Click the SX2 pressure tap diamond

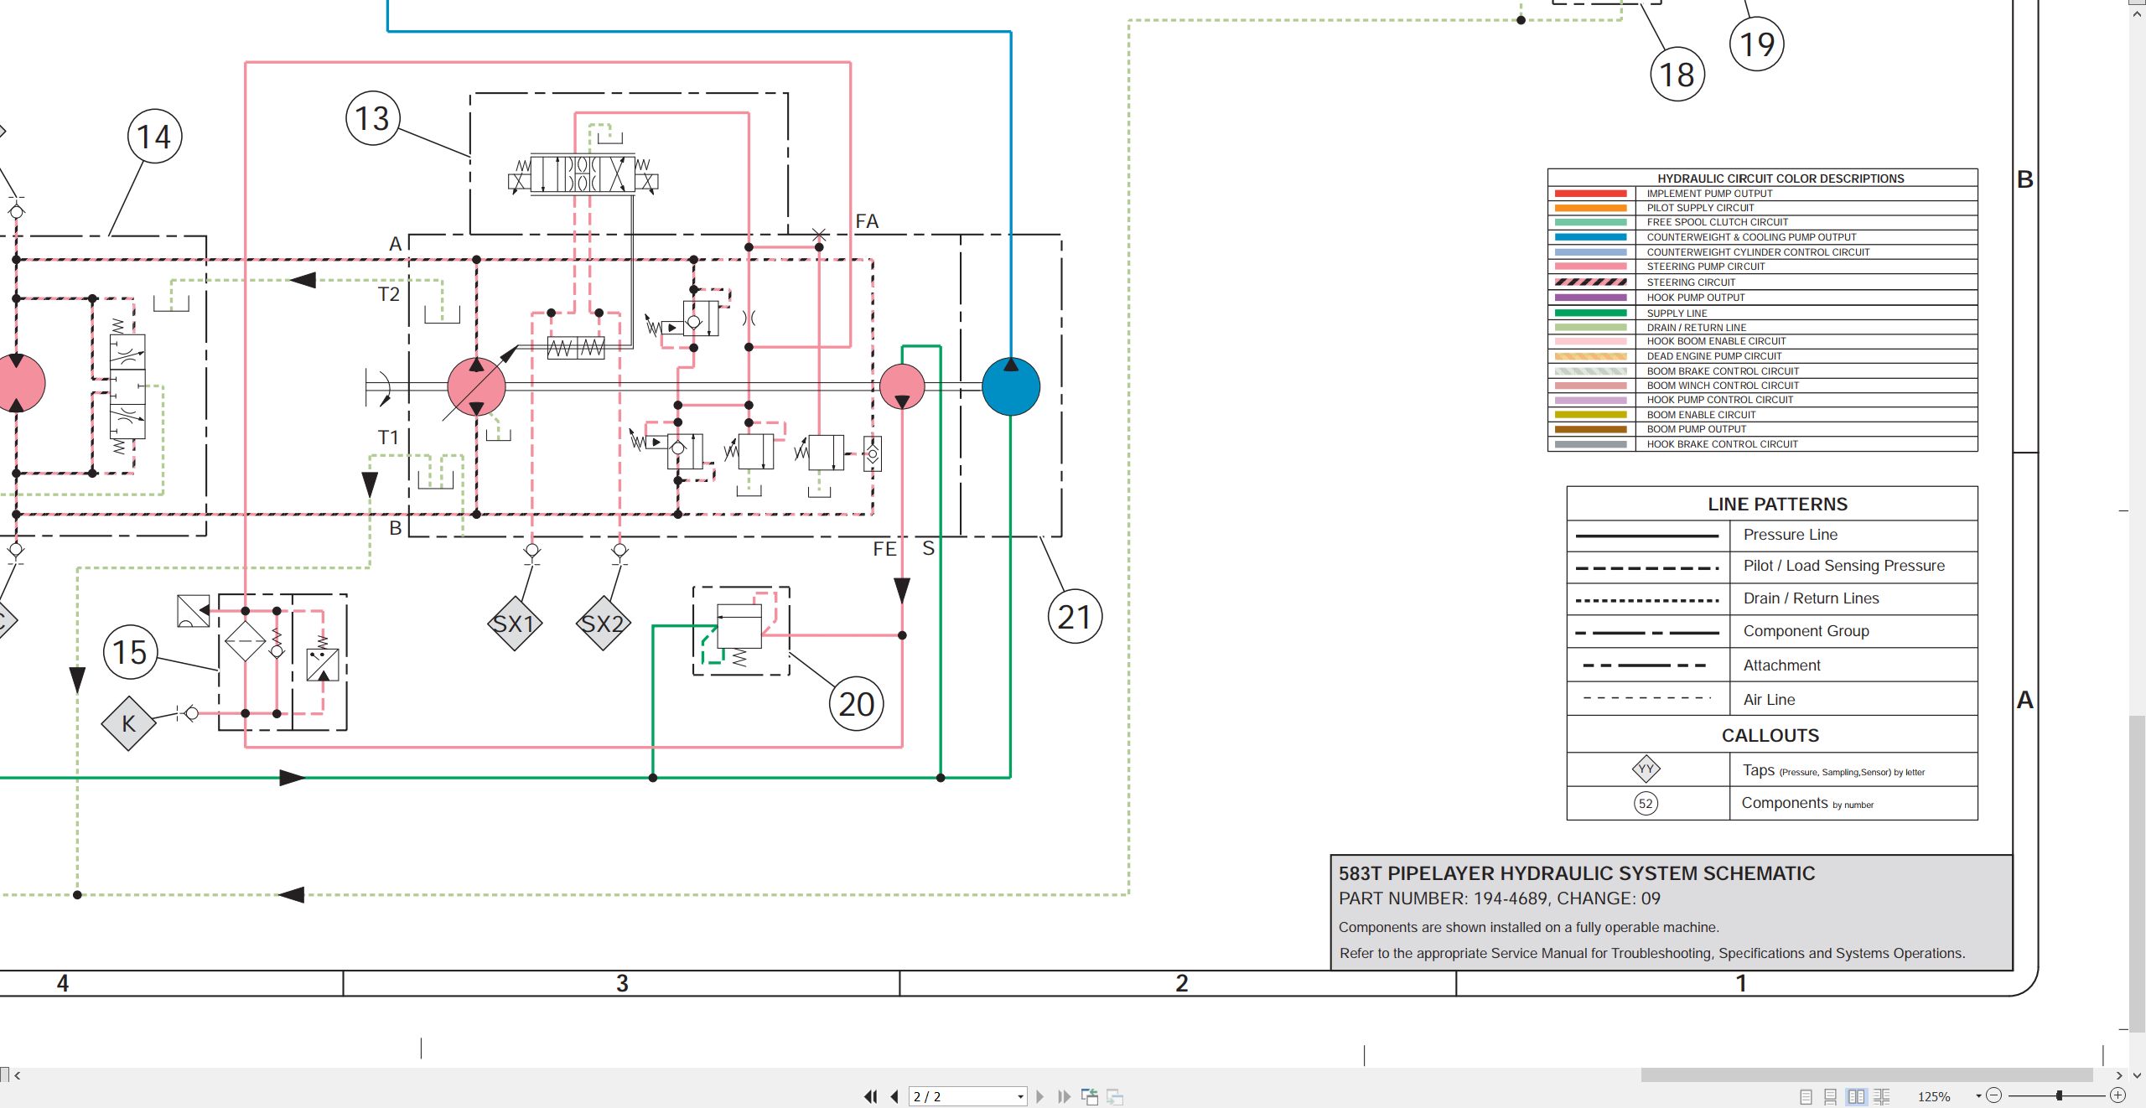pos(604,624)
